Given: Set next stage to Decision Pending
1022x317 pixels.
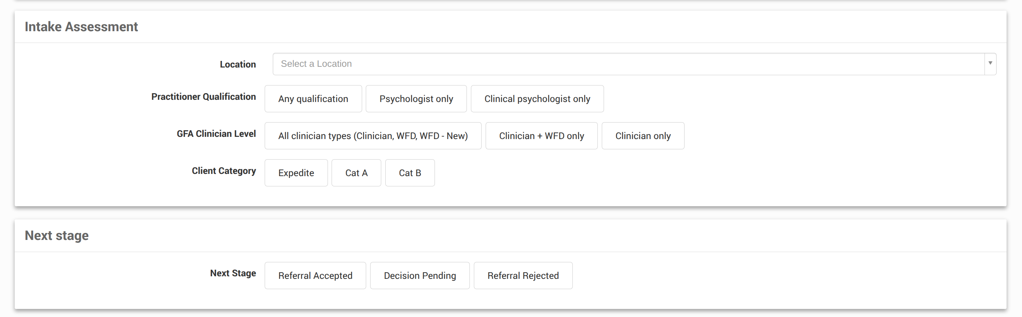Looking at the screenshot, I should point(420,276).
